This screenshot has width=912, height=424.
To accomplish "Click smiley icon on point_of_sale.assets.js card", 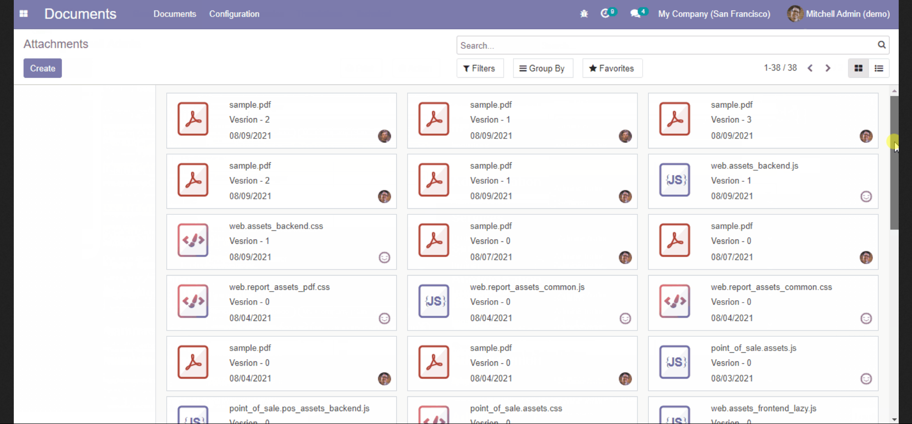I will click(866, 378).
